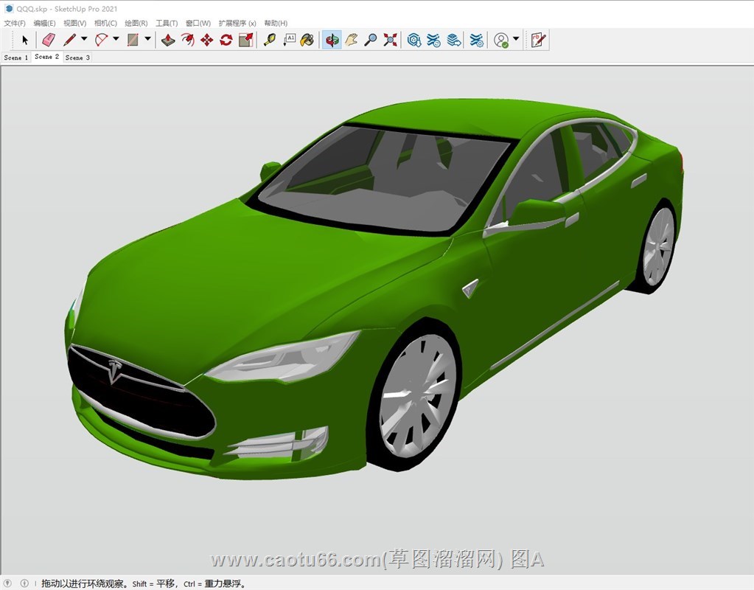The image size is (754, 590).
Task: Switch to the Scene 1 tab
Action: click(16, 58)
